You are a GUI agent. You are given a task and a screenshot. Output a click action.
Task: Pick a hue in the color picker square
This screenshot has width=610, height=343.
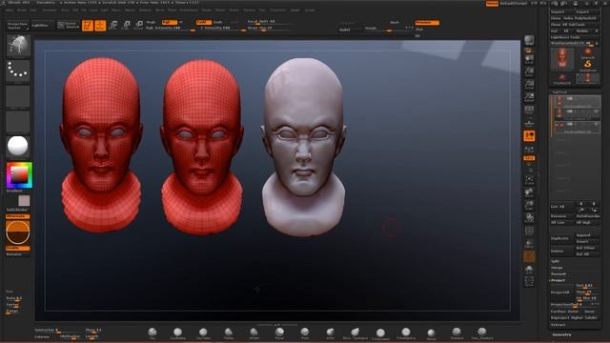click(19, 175)
